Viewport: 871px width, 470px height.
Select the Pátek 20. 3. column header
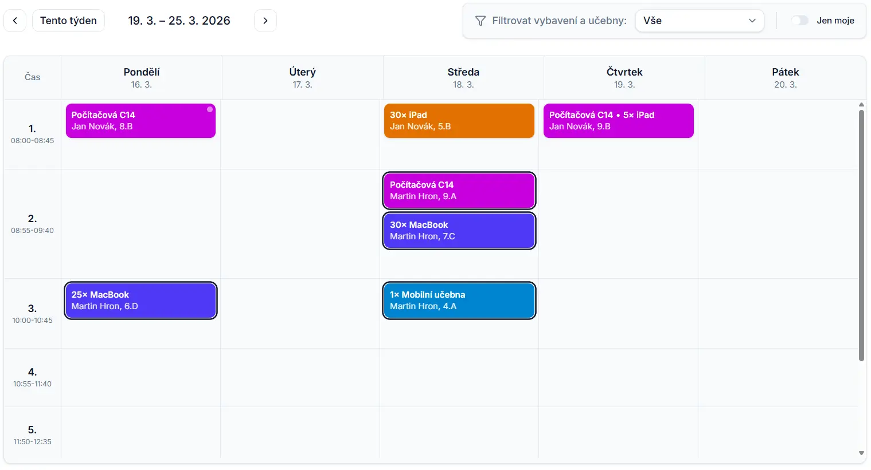[x=785, y=77]
